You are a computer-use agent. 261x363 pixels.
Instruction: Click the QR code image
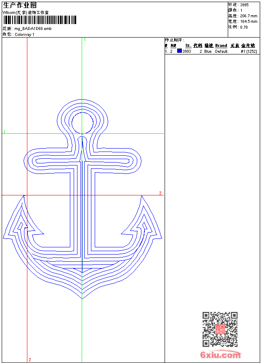click(x=220, y=329)
